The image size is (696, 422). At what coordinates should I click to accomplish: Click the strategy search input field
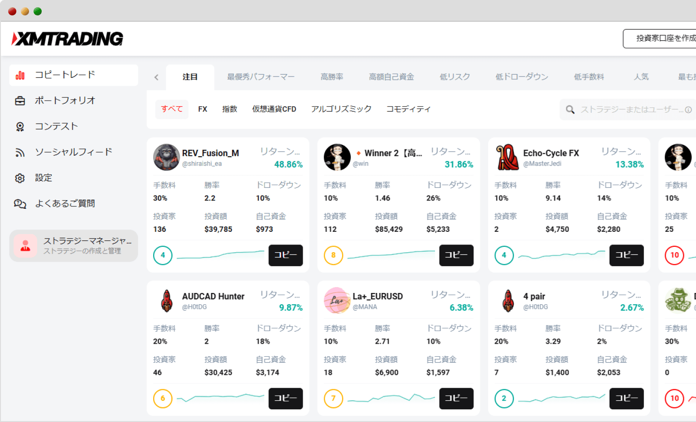pos(628,110)
